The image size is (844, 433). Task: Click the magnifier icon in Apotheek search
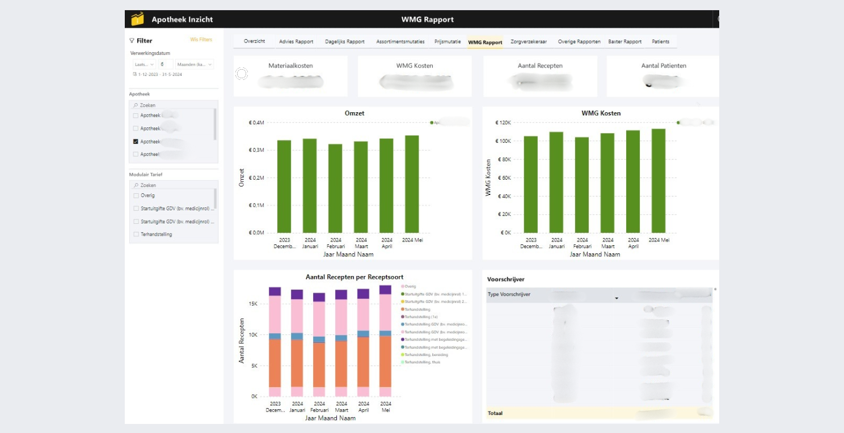coord(135,105)
